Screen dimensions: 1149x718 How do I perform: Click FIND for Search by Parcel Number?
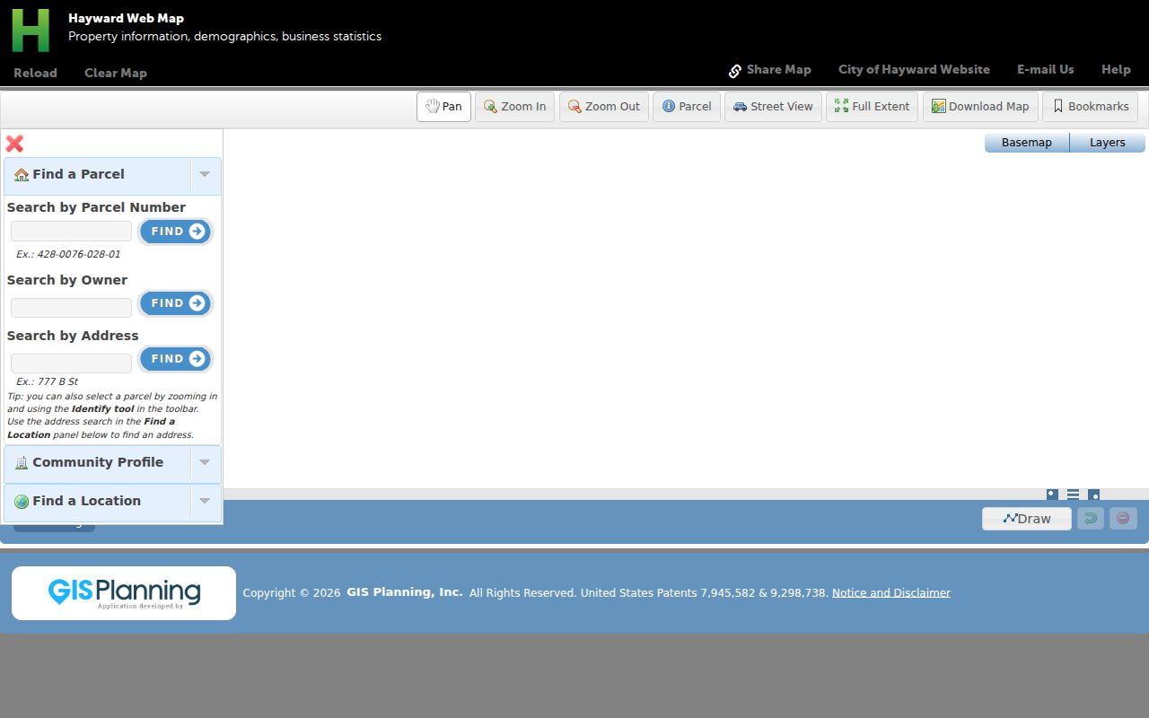(176, 232)
